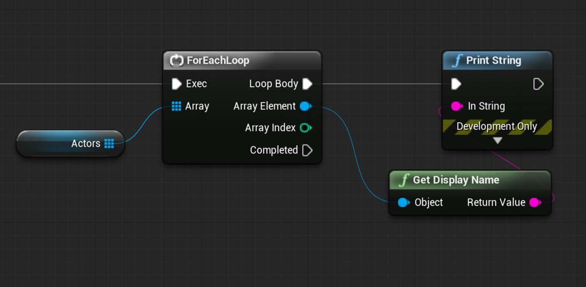The height and width of the screenshot is (287, 586).
Task: Click the Exec input pin on ForEachLoop
Action: pos(176,84)
